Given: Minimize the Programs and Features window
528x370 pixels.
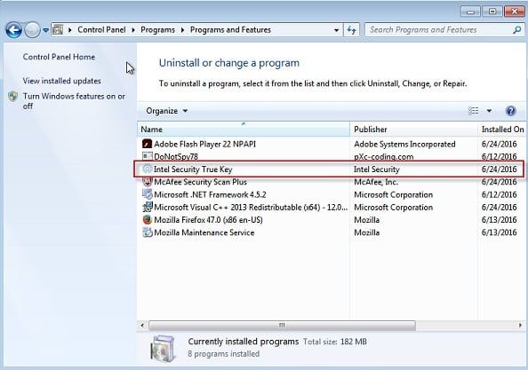Looking at the screenshot, I should pos(470,12).
